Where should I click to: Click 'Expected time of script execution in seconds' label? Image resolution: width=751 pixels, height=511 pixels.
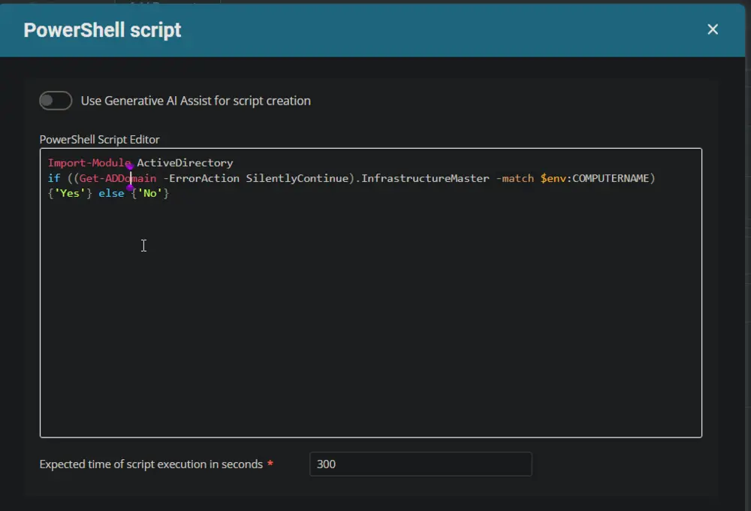point(151,464)
